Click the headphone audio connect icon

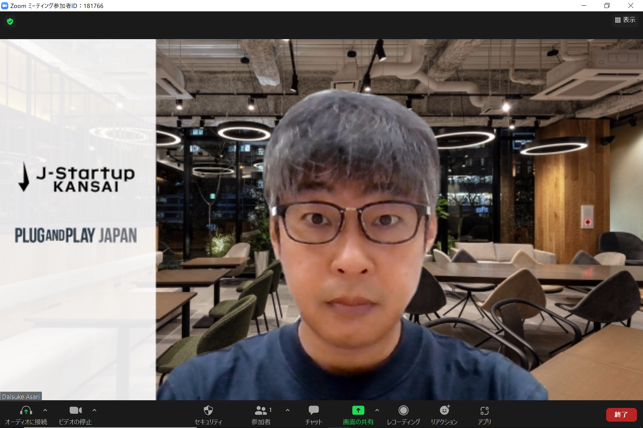26,410
